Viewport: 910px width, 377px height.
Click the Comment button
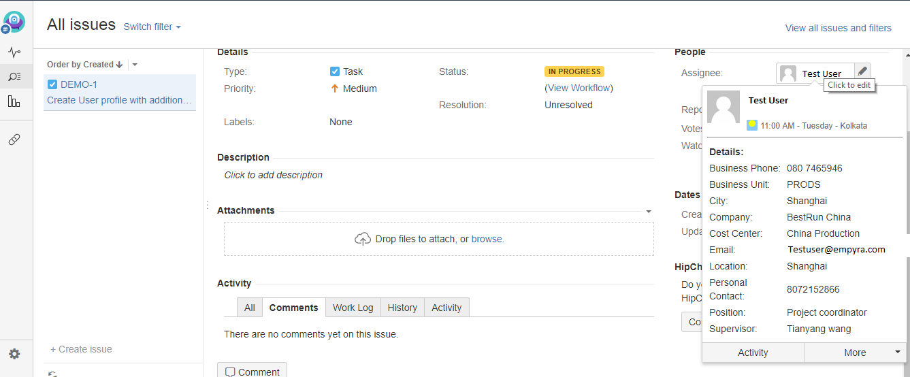[x=252, y=372]
